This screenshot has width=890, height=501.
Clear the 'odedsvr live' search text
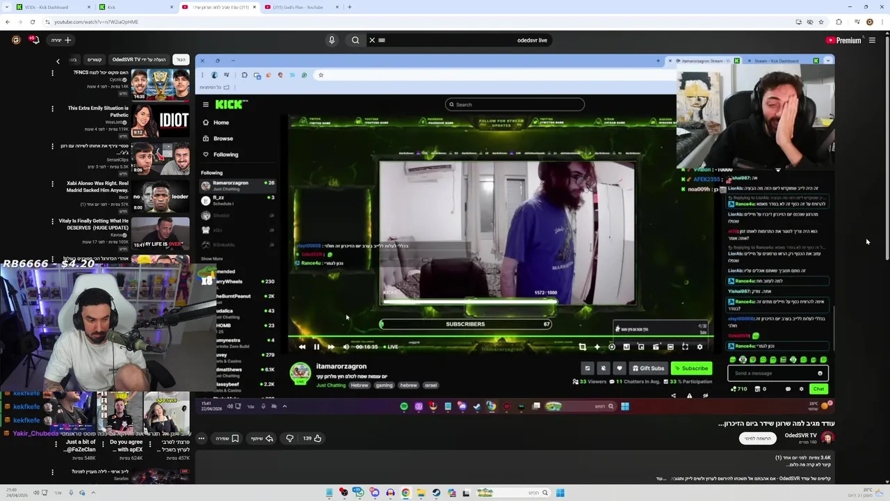coord(372,40)
